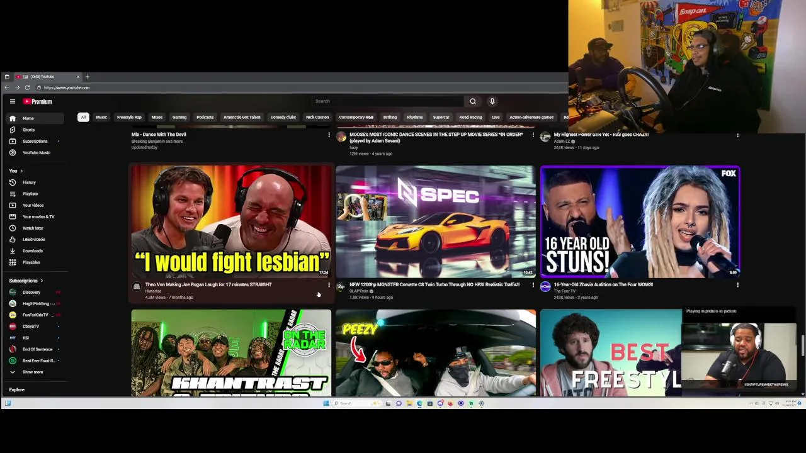Select the Road Racing chip
The height and width of the screenshot is (453, 806).
click(470, 117)
